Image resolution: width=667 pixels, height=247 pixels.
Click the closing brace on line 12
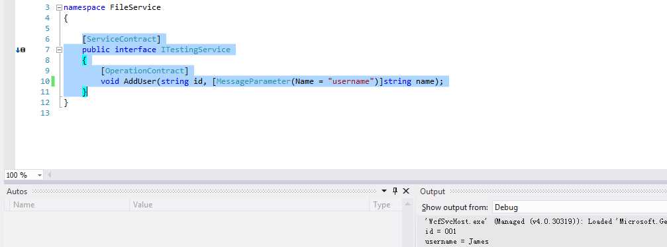point(66,102)
